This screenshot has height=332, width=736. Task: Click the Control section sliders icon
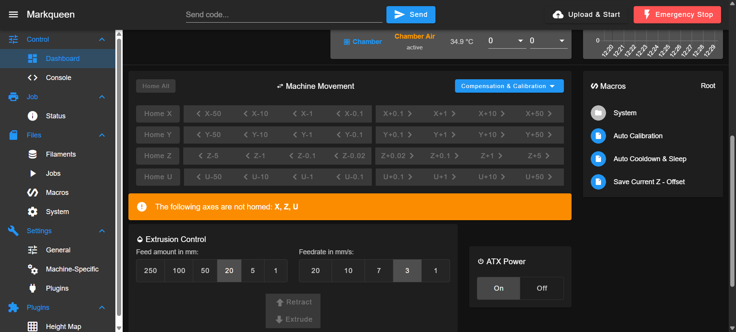tap(13, 39)
